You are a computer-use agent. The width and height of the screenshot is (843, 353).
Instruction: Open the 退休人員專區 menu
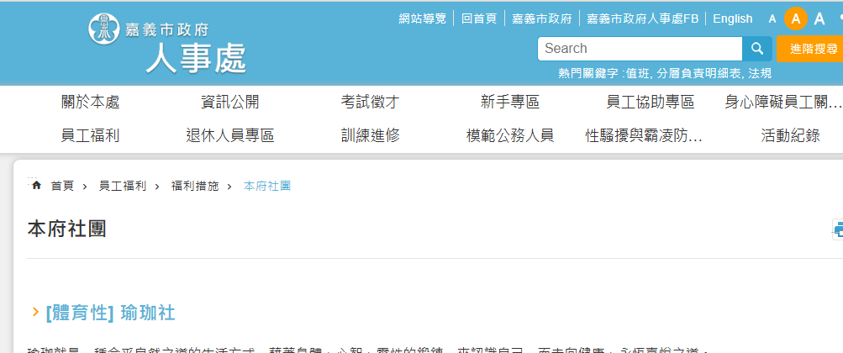click(x=229, y=135)
